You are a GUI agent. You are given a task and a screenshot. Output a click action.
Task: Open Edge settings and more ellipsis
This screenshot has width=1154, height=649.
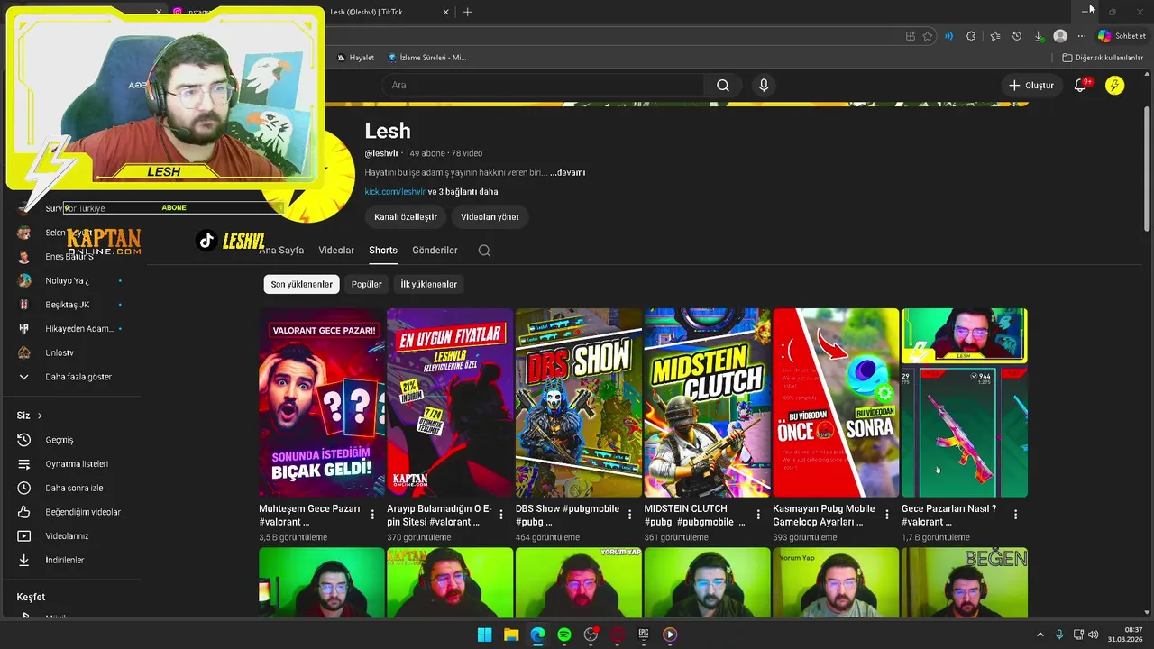coord(1082,36)
